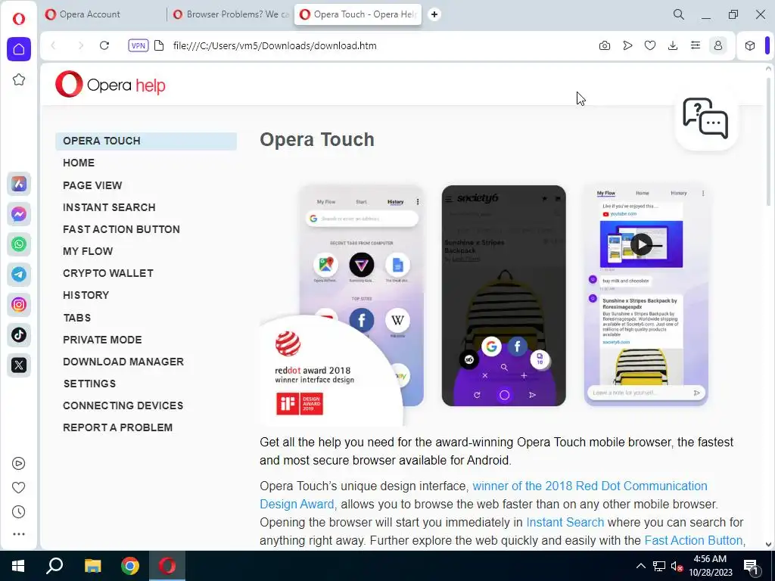Open Easy Setup sliders icon
This screenshot has height=581, width=775.
coord(696,45)
